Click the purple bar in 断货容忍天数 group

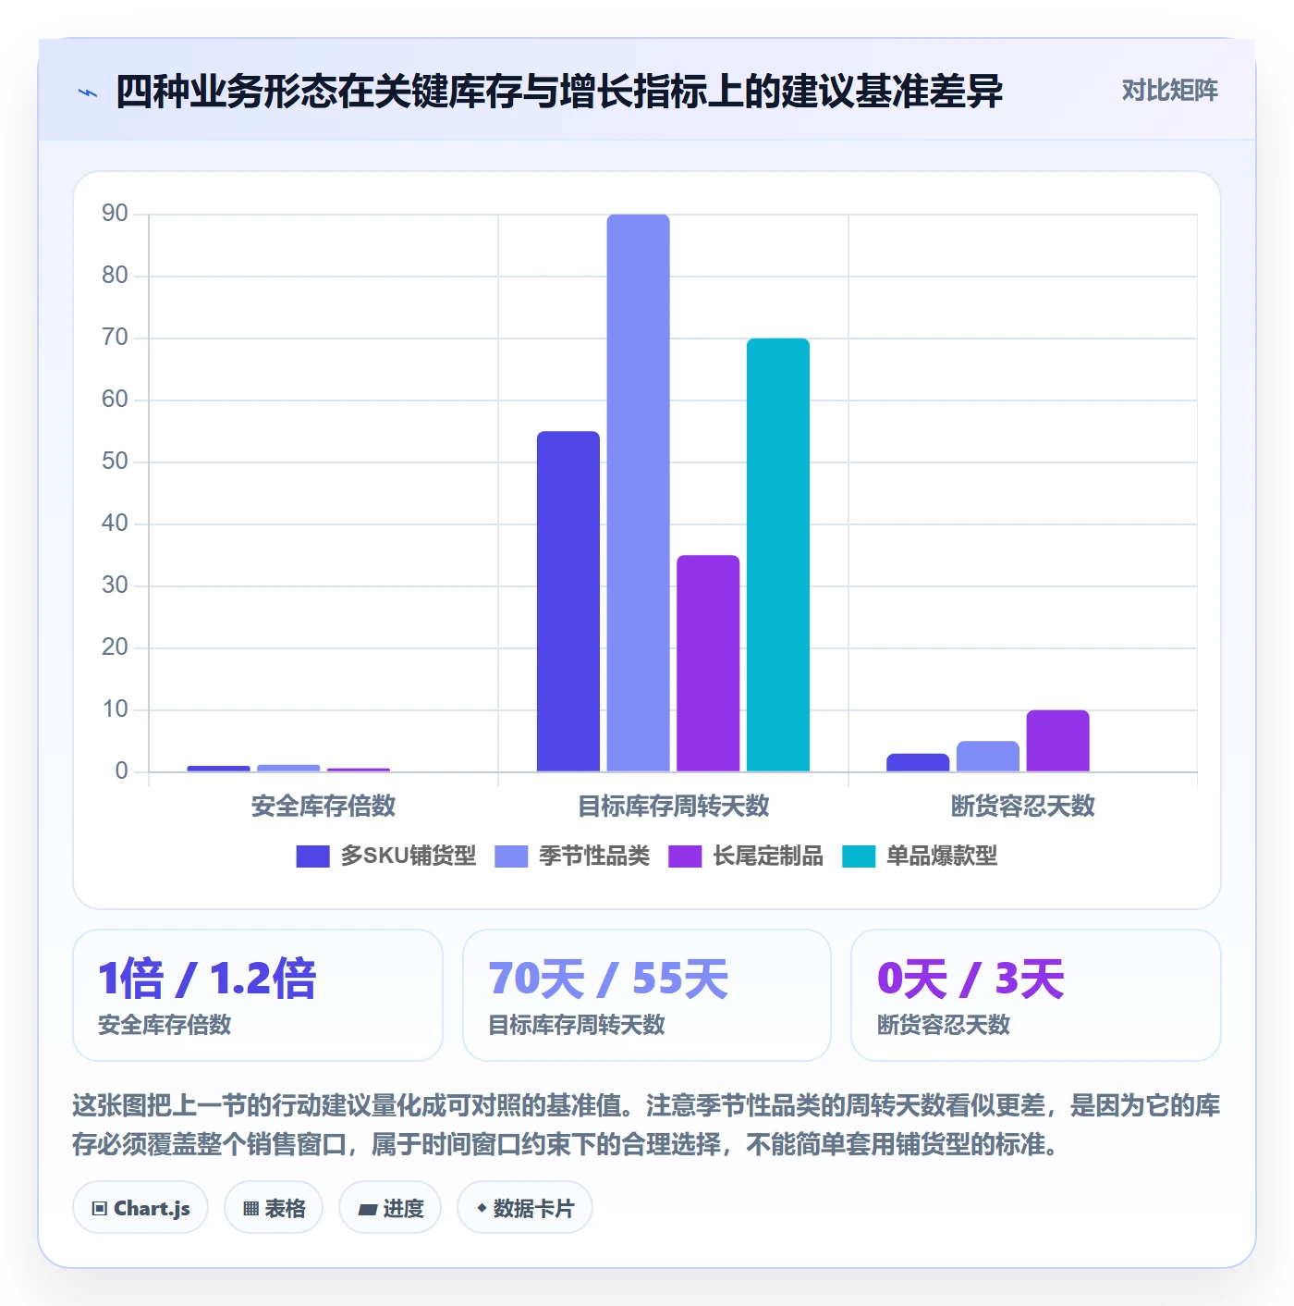(x=1058, y=741)
